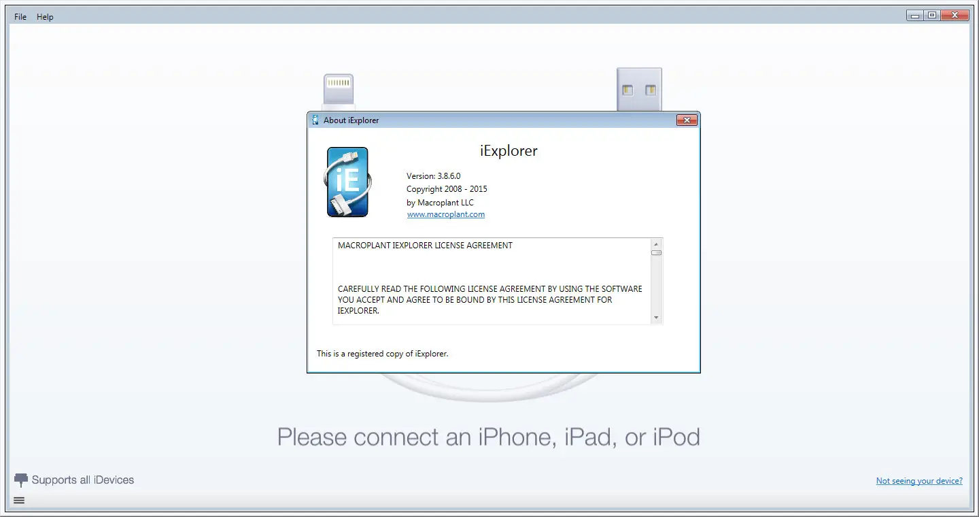Viewport: 979px width, 517px height.
Task: Click the registered copy notice text
Action: (383, 353)
